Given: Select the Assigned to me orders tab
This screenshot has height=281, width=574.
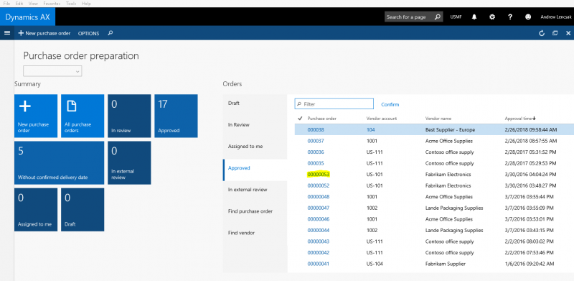Looking at the screenshot, I should click(255, 147).
